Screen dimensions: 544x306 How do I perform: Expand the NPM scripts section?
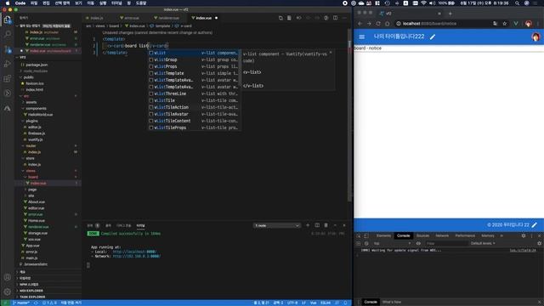coord(29,284)
